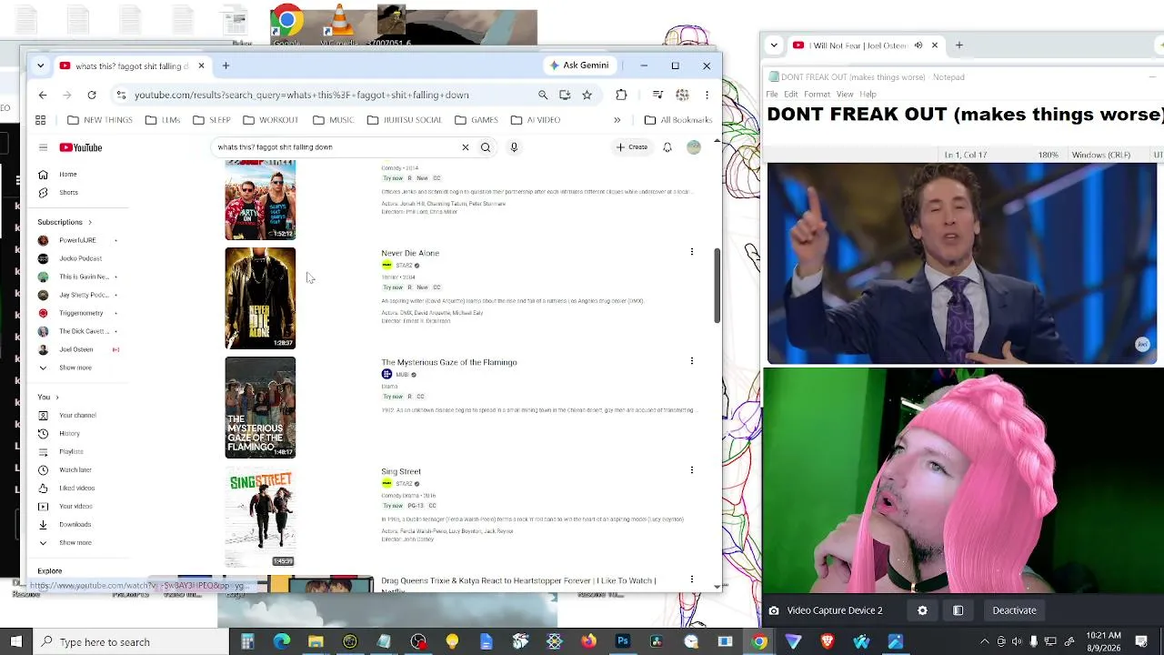This screenshot has width=1164, height=655.
Task: Click the Ask Gemini button
Action: [579, 65]
